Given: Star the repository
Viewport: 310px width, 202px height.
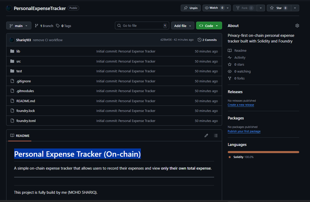Looking at the screenshot, I should 279,8.
